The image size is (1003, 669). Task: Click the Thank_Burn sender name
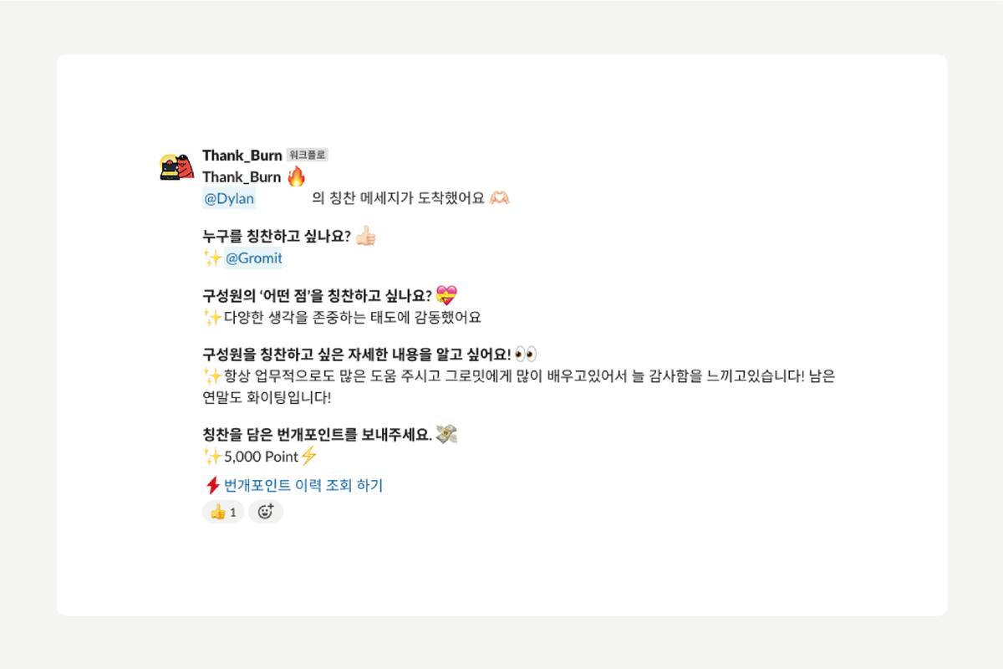click(242, 156)
